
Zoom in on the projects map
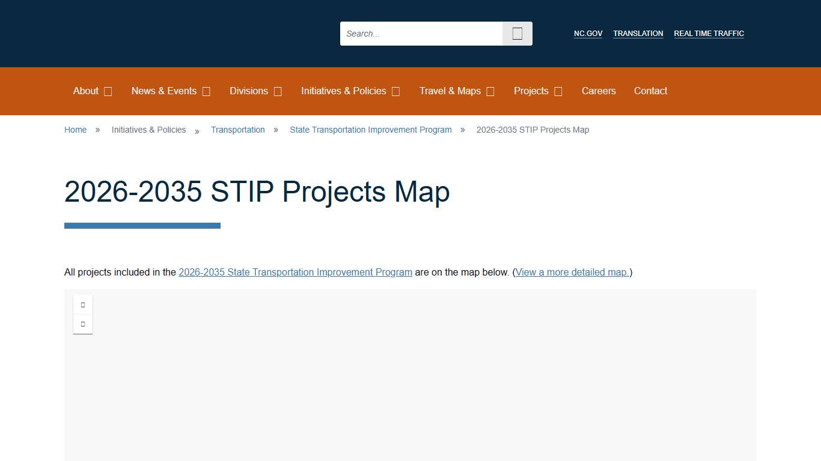[83, 304]
